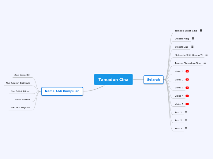Play the YouTube icon next to Video 1
This screenshot has width=213, height=159.
tap(187, 71)
